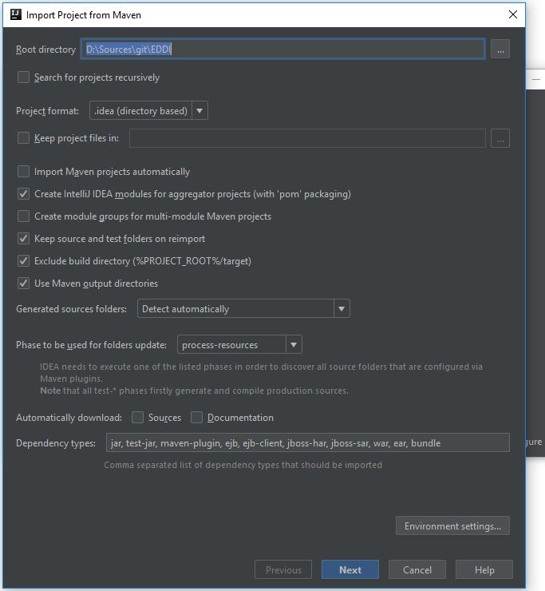Screen dimensions: 545x591
Task: Click the IntelliJ IDEA logo in title bar
Action: pos(15,14)
